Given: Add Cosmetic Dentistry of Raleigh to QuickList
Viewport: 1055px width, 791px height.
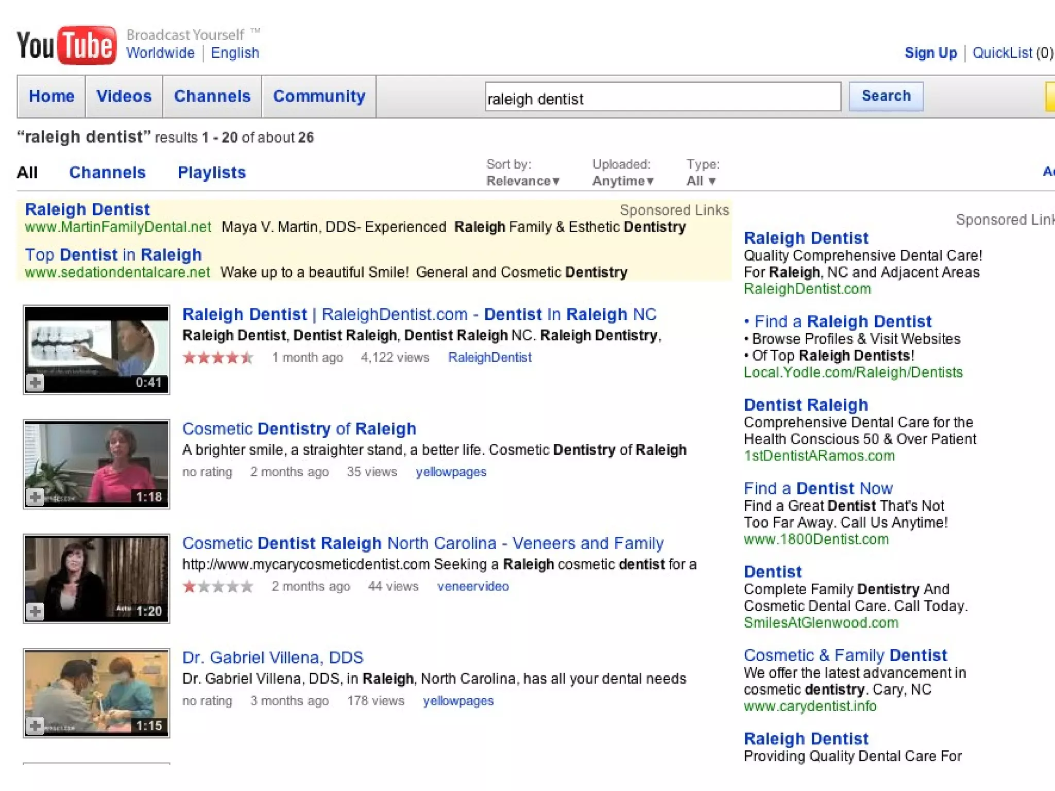Looking at the screenshot, I should pos(35,497).
